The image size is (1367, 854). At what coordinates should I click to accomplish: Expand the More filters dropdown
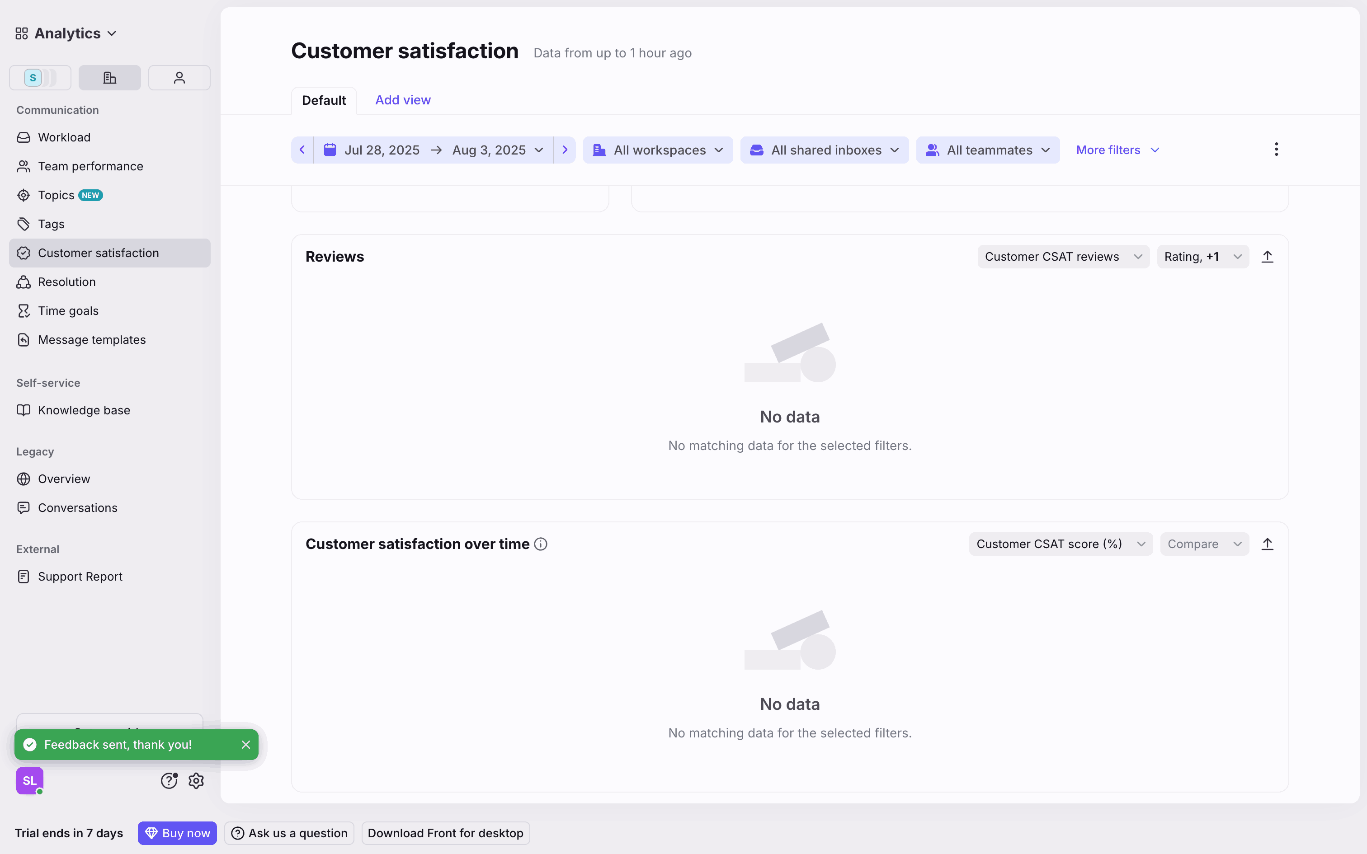click(1117, 150)
